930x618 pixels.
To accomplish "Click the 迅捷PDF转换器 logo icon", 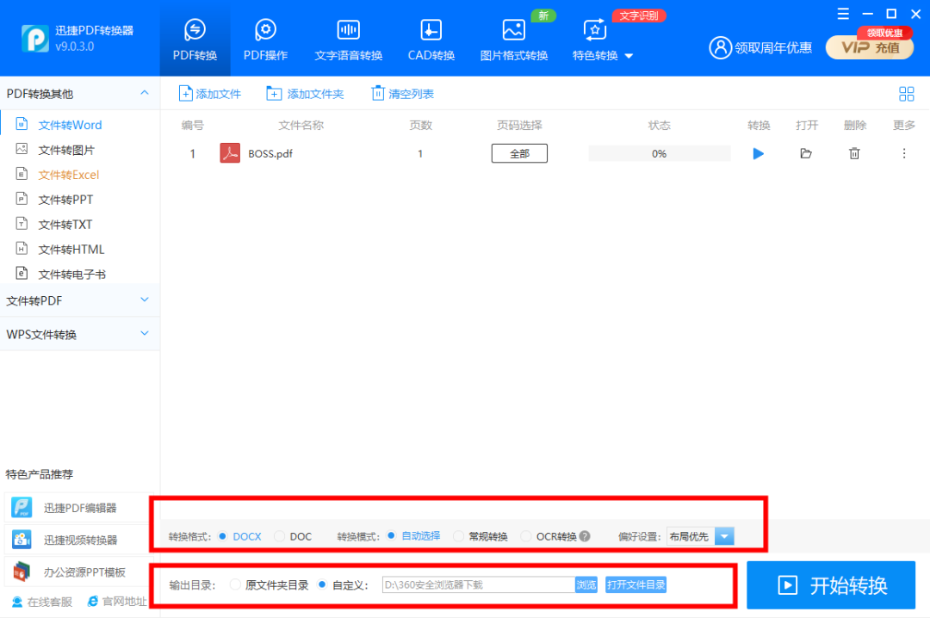I will tap(35, 39).
